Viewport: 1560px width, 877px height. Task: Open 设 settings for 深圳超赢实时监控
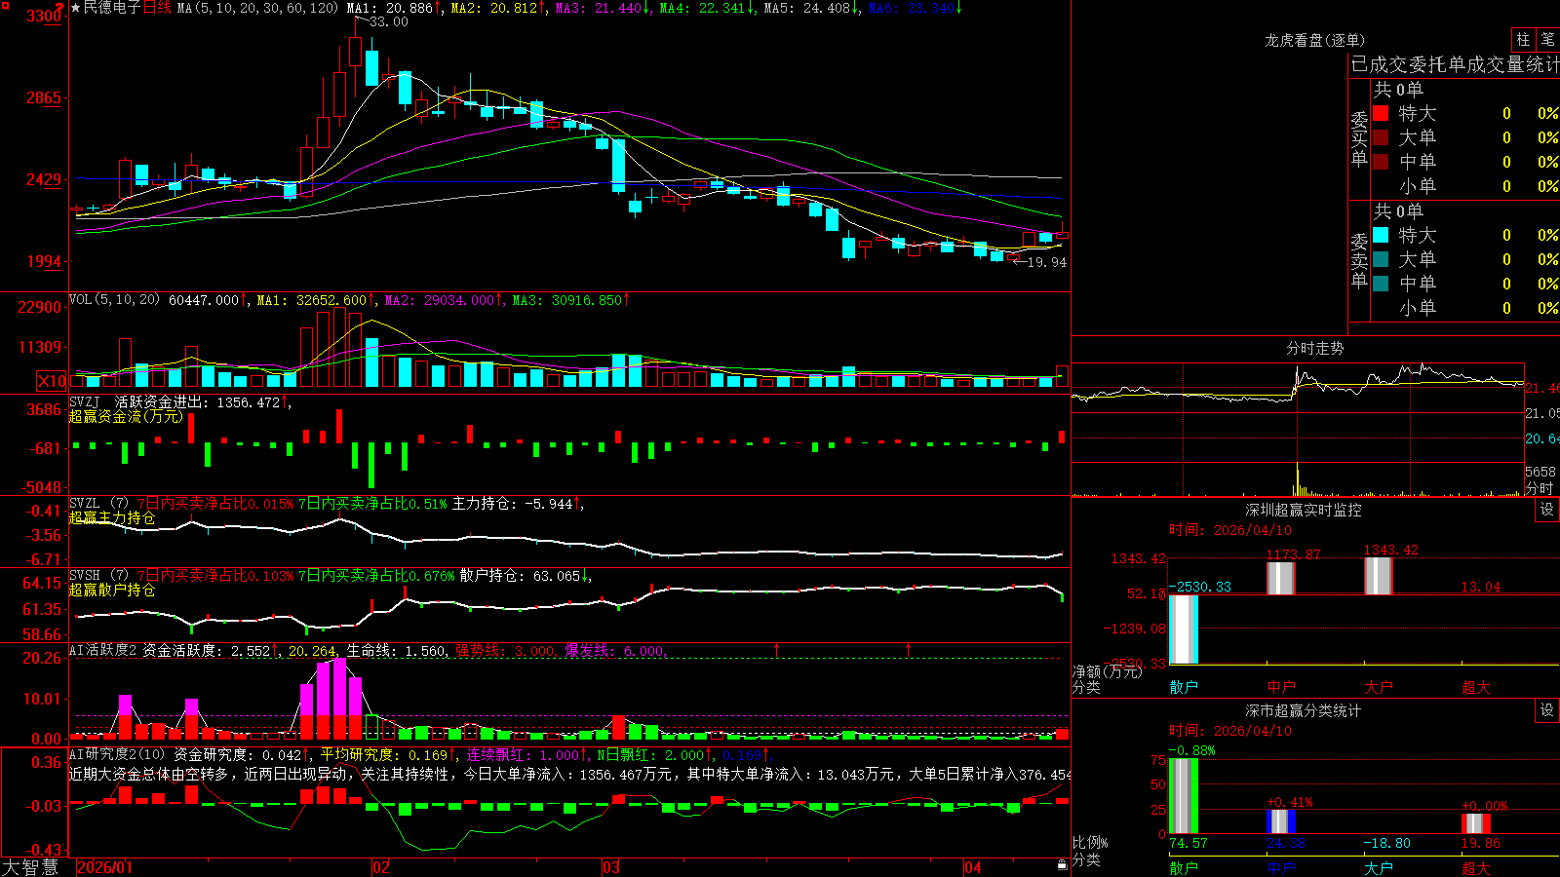tap(1547, 510)
